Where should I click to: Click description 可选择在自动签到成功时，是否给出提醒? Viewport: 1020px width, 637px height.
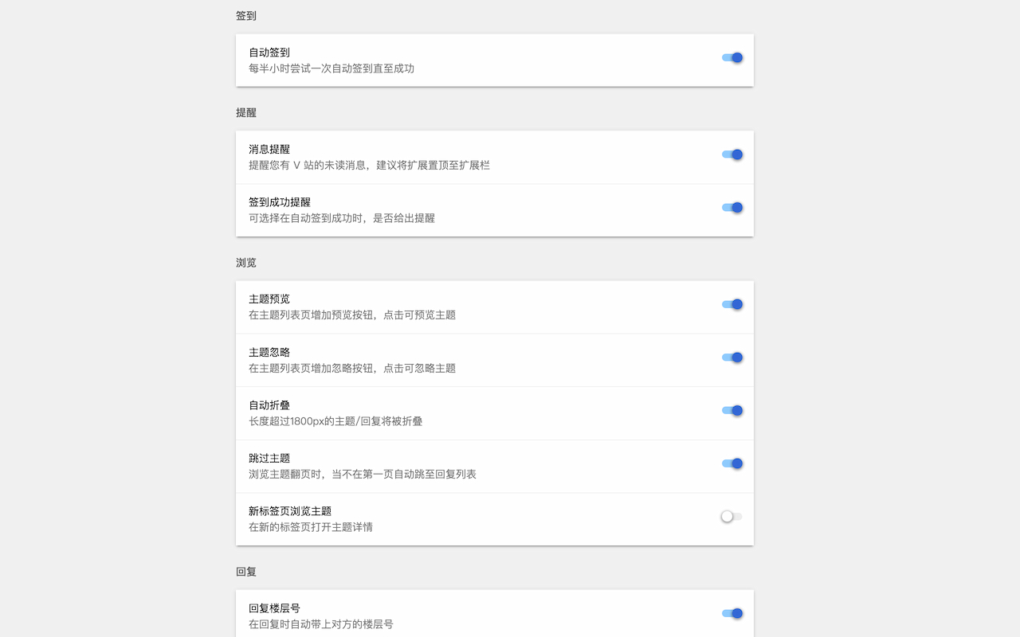pyautogui.click(x=342, y=218)
